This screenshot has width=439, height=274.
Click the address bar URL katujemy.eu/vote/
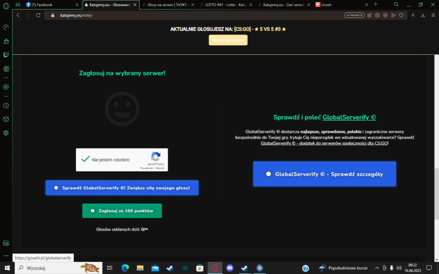(x=76, y=15)
